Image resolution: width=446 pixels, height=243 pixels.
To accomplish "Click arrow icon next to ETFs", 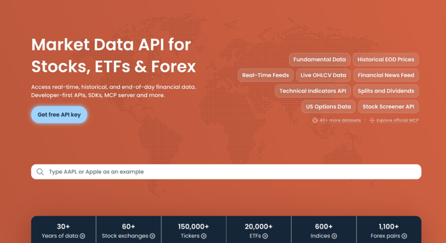I will [x=265, y=236].
